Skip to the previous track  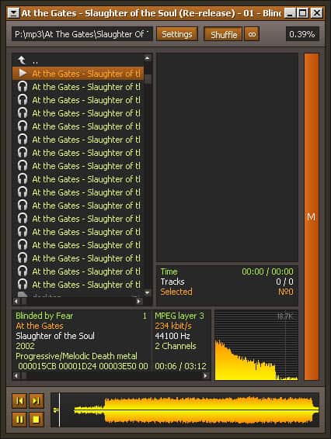(x=19, y=401)
